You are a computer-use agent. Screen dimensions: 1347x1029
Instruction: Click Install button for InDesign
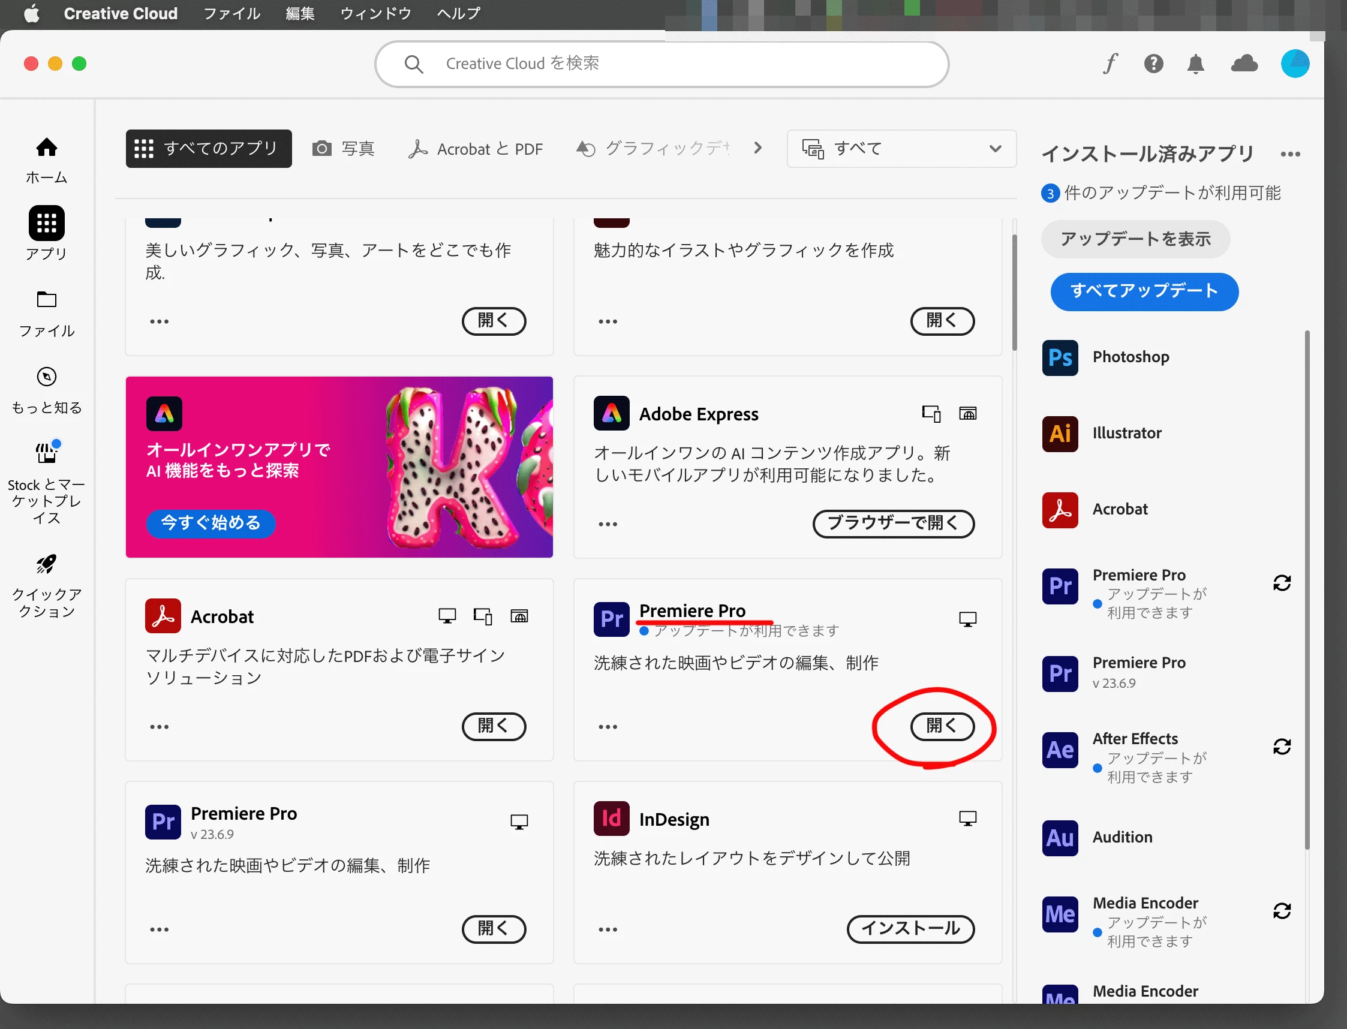(x=910, y=928)
